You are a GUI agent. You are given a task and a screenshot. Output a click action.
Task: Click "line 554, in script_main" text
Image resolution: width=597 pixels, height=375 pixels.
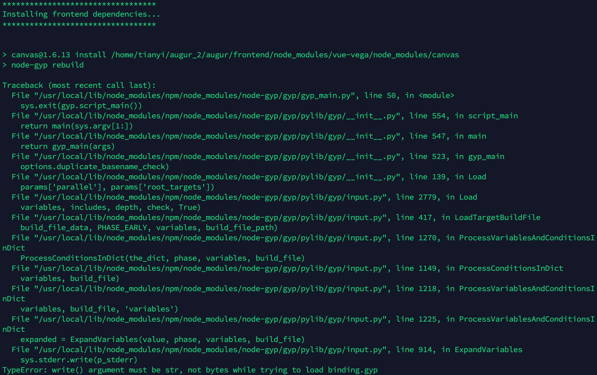464,116
